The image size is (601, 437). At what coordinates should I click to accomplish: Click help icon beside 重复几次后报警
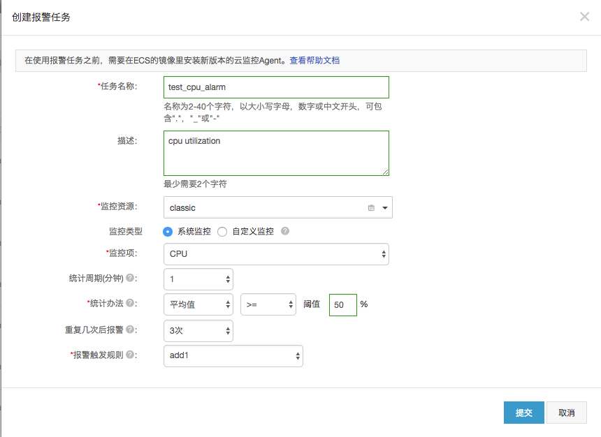tap(130, 329)
